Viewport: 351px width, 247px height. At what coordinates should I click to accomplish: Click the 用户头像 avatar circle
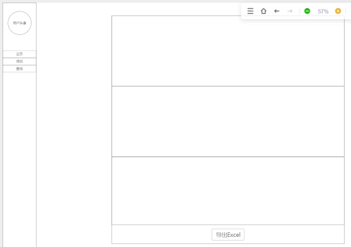click(20, 23)
